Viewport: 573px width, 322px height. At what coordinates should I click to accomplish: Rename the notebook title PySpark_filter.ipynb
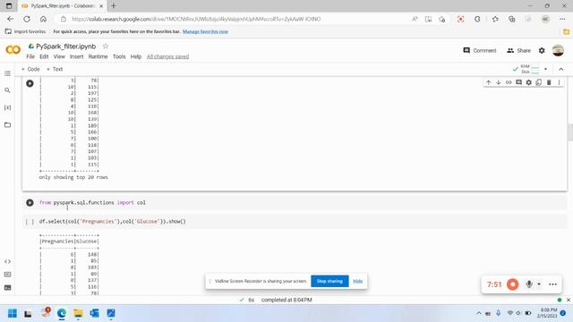(65, 47)
